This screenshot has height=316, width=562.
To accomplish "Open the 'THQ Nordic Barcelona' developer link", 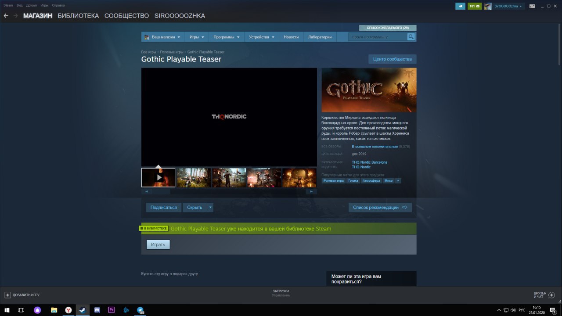I will 370,162.
